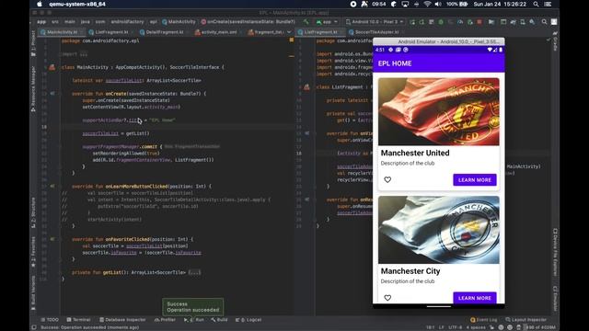
Task: Click the 4 spaces indent status entry
Action: 476,327
